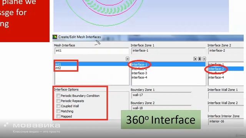
Task: Enable the Mapped interface option
Action: click(x=58, y=116)
